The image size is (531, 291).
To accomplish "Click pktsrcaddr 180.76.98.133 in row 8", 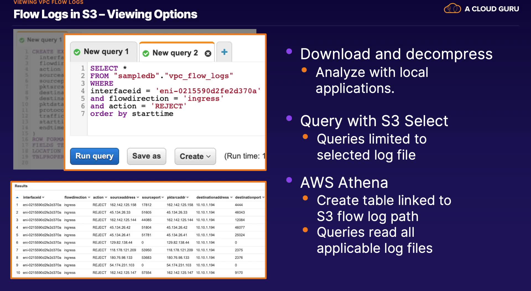I will [x=178, y=258].
